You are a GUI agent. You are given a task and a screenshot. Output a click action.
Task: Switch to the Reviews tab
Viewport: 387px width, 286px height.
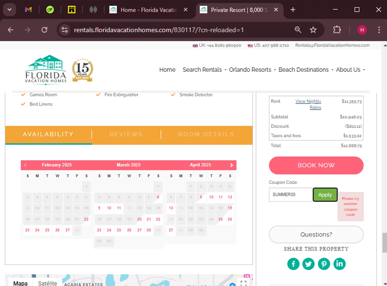pyautogui.click(x=126, y=134)
